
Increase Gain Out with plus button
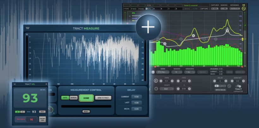(243, 81)
